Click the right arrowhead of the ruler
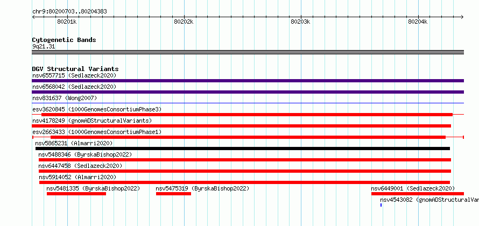This screenshot has width=479, height=226. [x=462, y=17]
